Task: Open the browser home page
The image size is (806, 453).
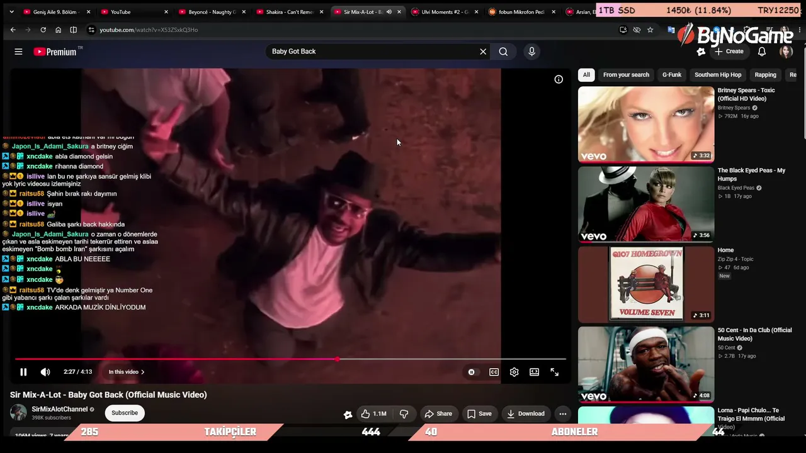Action: pos(58,30)
